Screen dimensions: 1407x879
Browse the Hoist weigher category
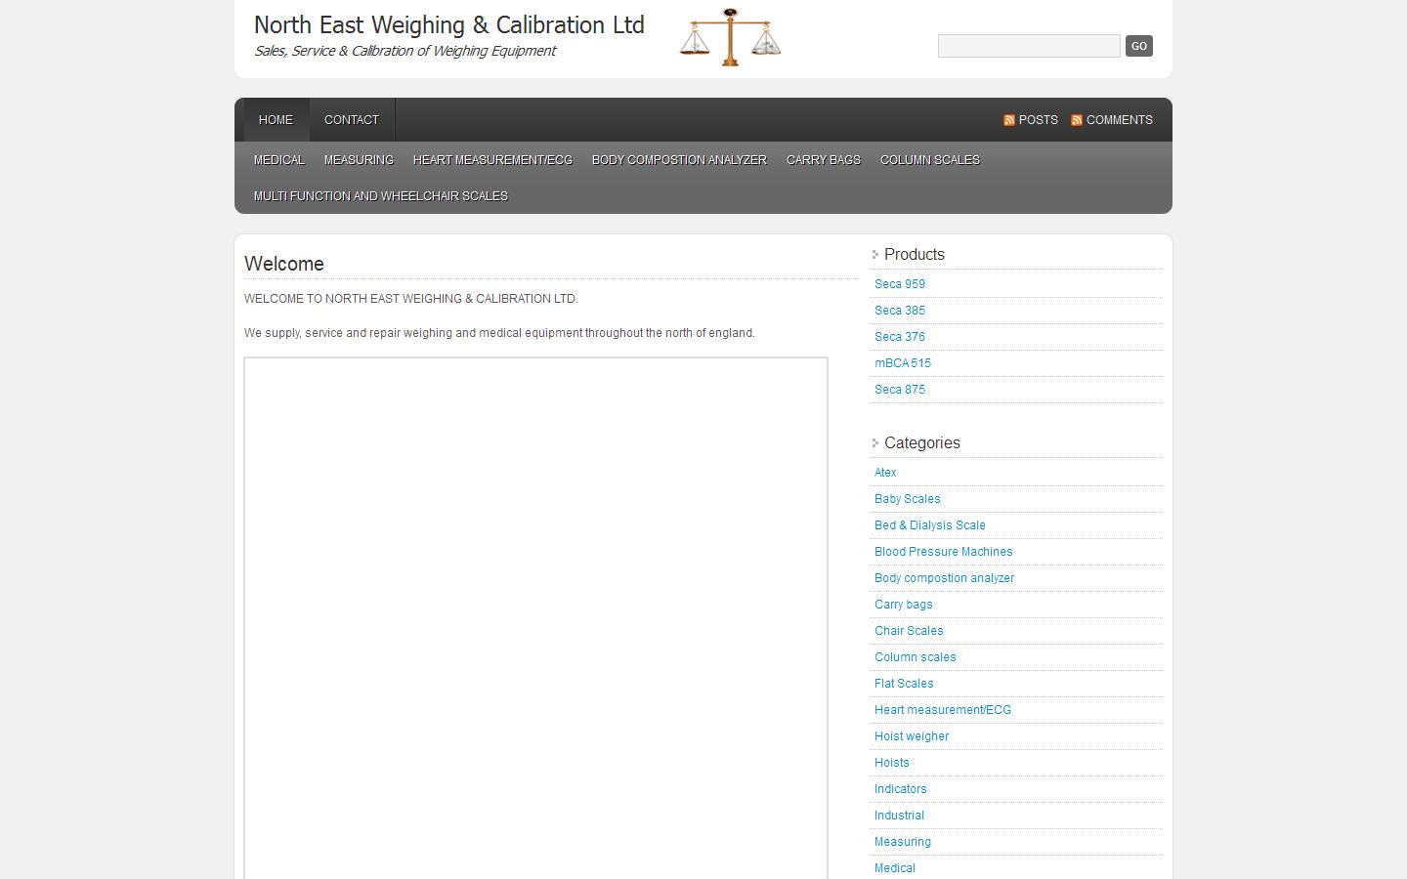tap(911, 735)
